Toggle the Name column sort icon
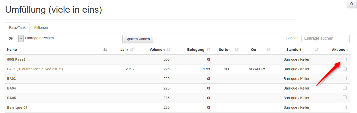This screenshot has height=113, width=357. point(105,50)
